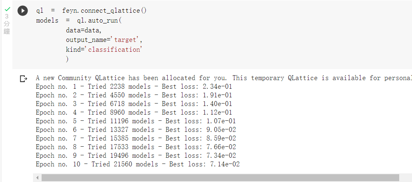Run the cell with the play button
The height and width of the screenshot is (182, 412).
coord(23,11)
